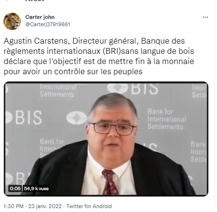Click the 0:05 video duration badge

[15, 189]
